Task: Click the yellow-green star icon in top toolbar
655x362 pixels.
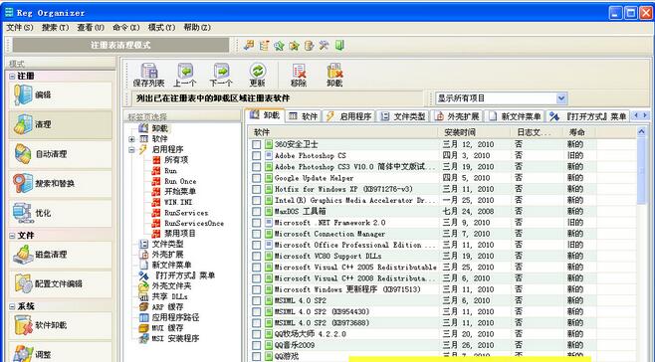Action: pyautogui.click(x=294, y=45)
